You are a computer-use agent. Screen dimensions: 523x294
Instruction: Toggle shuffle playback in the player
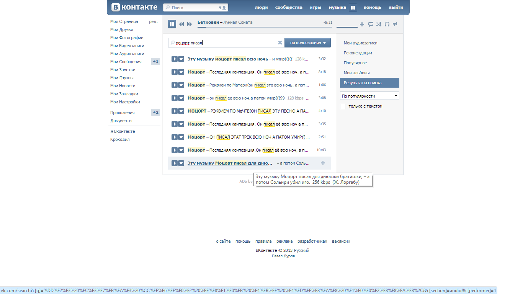379,24
